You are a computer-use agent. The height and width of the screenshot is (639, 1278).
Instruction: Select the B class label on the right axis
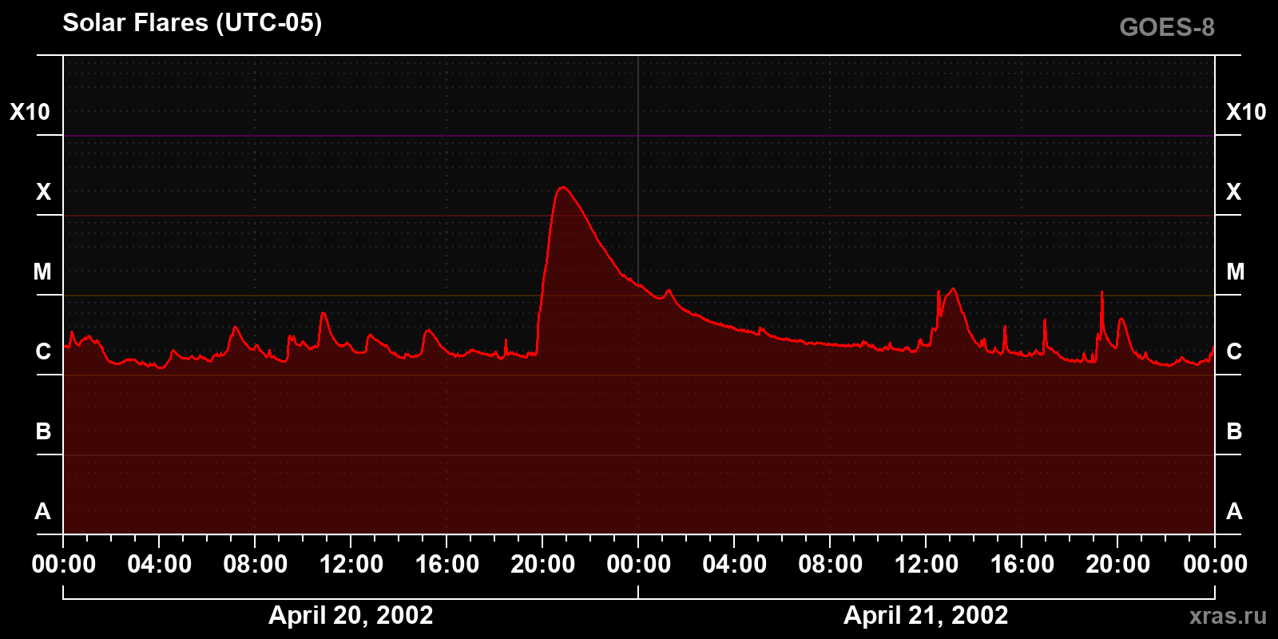(1234, 431)
